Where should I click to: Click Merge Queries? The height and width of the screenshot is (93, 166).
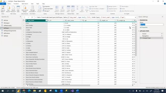[x=112, y=6]
